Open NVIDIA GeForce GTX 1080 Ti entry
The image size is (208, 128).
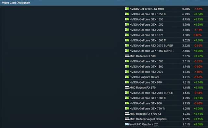(148, 98)
